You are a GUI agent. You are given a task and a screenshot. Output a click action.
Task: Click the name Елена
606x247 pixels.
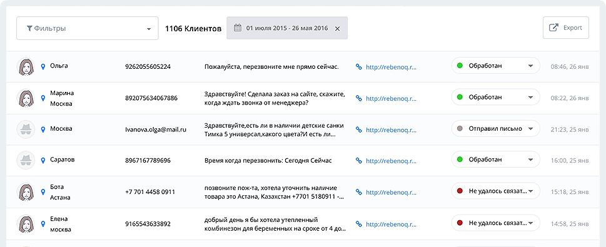(x=59, y=218)
